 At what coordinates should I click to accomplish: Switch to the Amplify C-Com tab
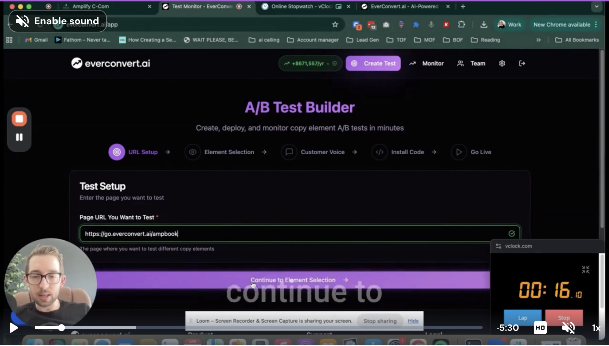point(107,6)
